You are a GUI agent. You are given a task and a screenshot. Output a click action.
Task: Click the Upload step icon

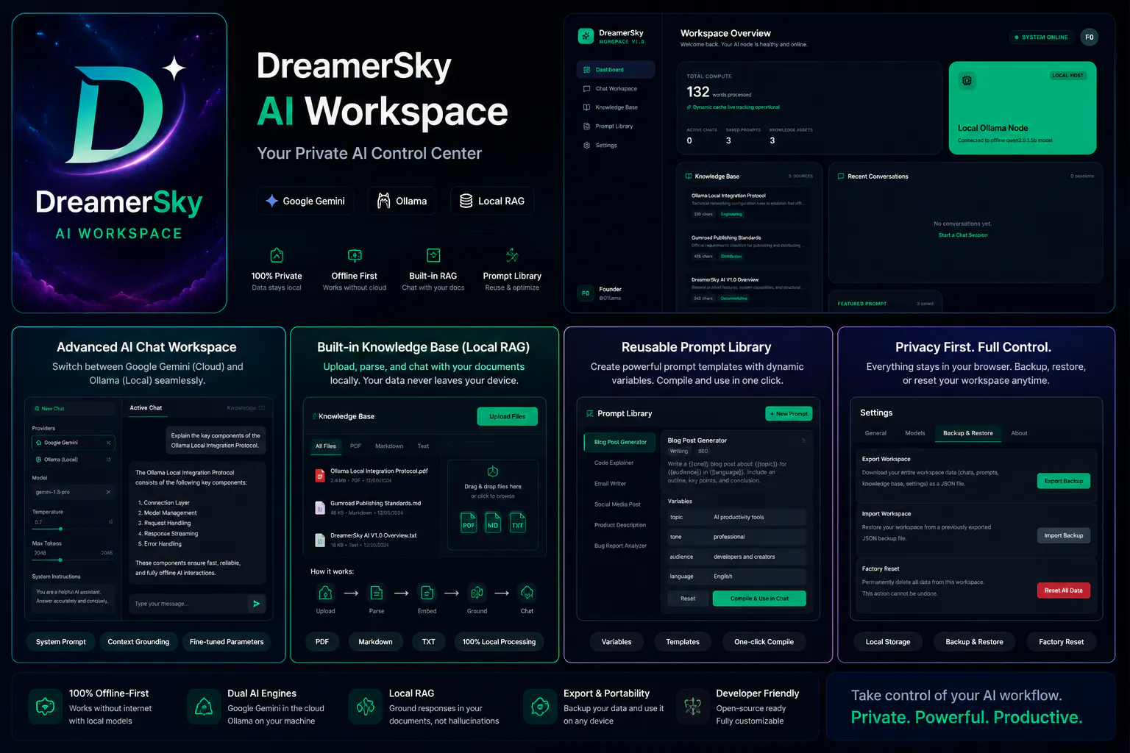[x=325, y=593]
